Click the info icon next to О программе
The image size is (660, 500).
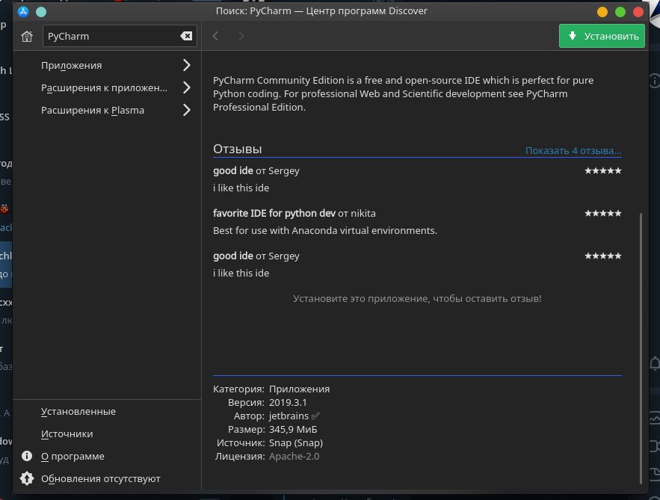(27, 456)
